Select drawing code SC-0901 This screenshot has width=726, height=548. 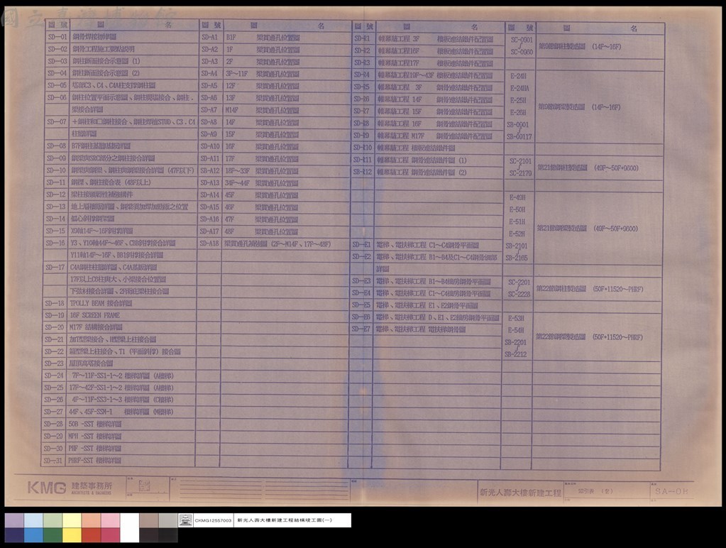(x=522, y=40)
